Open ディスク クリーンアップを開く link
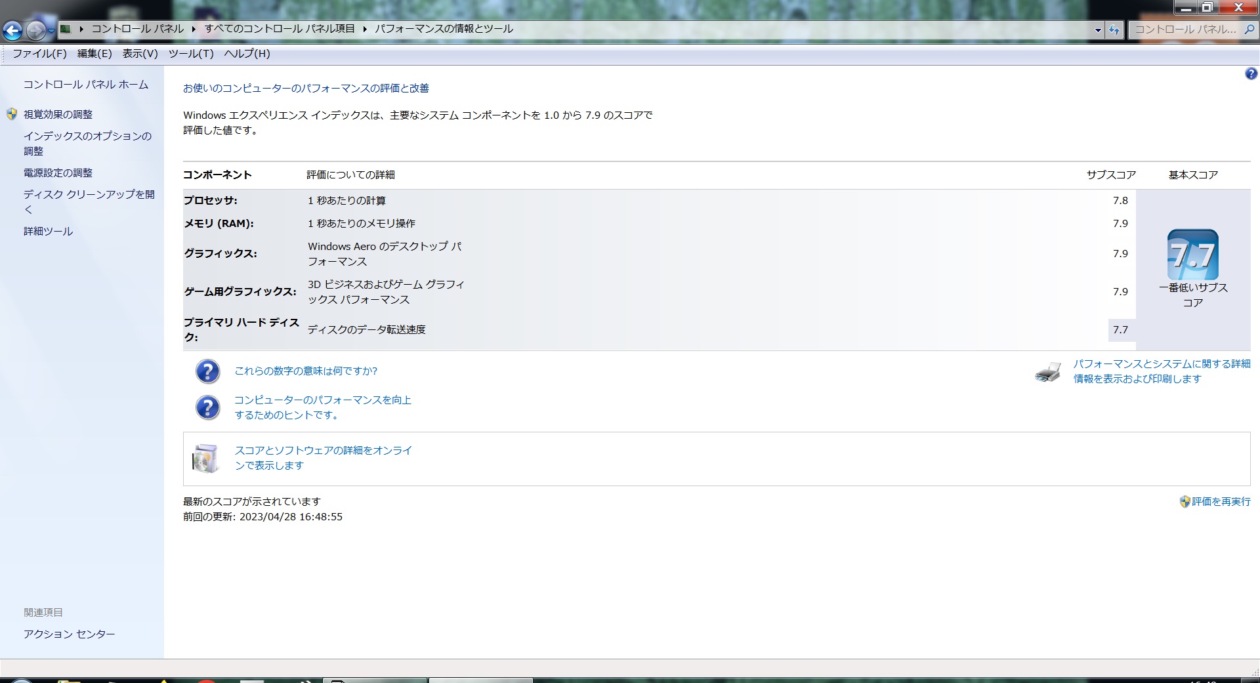Image resolution: width=1260 pixels, height=683 pixels. (x=89, y=202)
